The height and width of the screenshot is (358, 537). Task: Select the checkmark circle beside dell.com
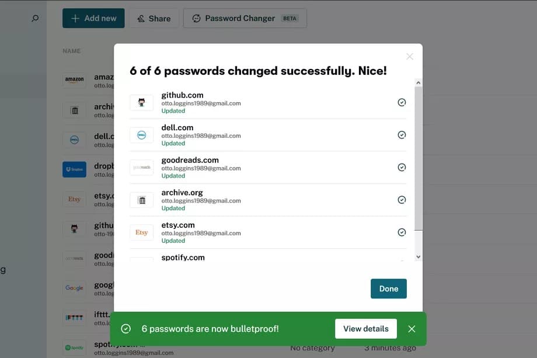click(402, 134)
